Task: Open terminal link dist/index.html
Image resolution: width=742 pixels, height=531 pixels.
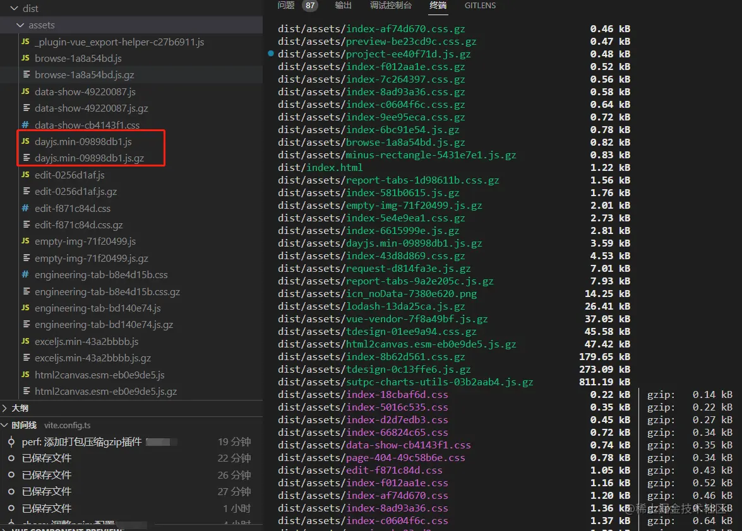Action: pos(320,168)
